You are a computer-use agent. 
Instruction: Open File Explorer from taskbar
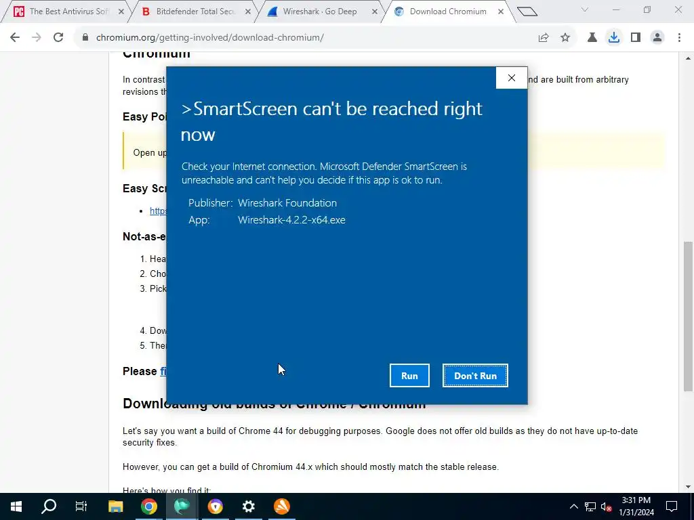click(115, 506)
